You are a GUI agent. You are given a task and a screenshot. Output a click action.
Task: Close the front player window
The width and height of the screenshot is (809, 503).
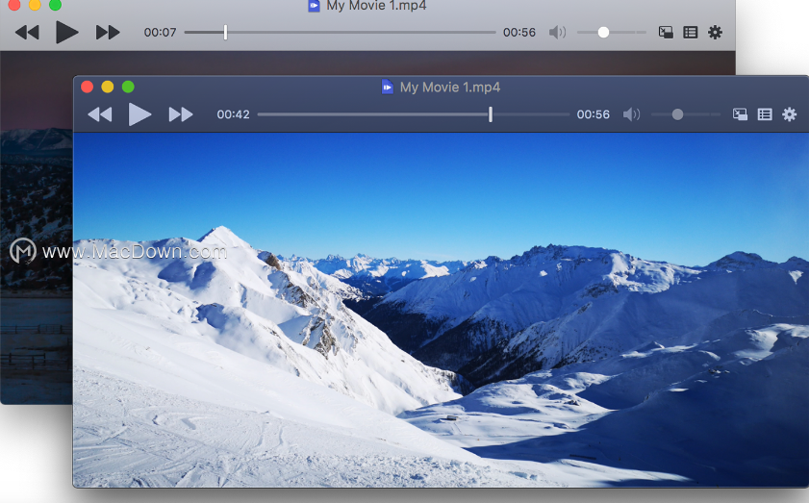(x=88, y=87)
